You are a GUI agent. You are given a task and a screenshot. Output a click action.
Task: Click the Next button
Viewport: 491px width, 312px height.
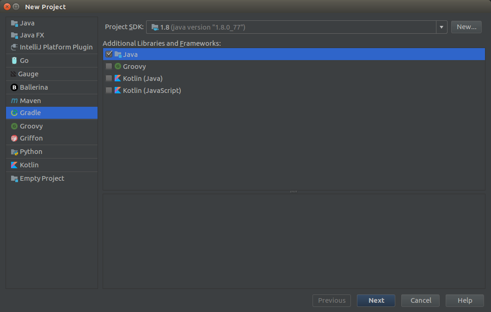click(376, 300)
